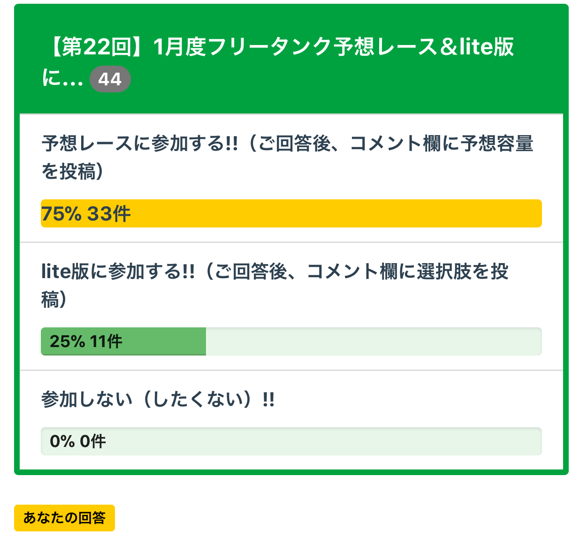Click the "75% 33件" label

click(86, 214)
